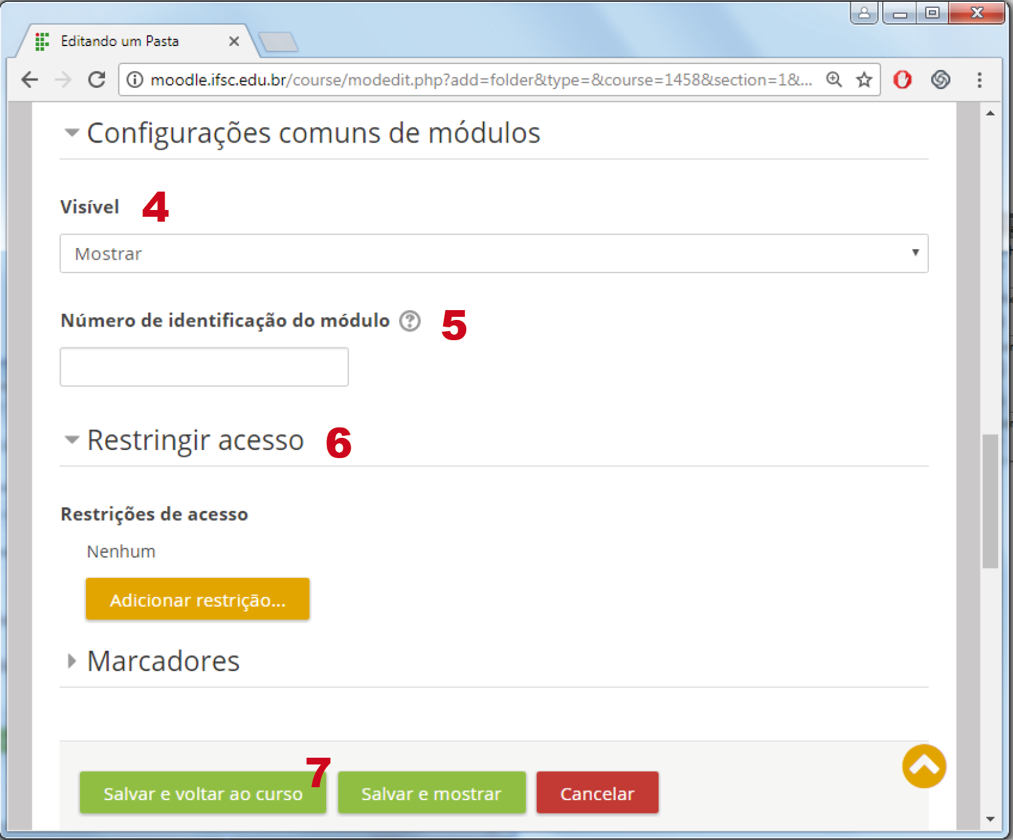Click the module identification number text field
The height and width of the screenshot is (840, 1013).
[x=204, y=367]
